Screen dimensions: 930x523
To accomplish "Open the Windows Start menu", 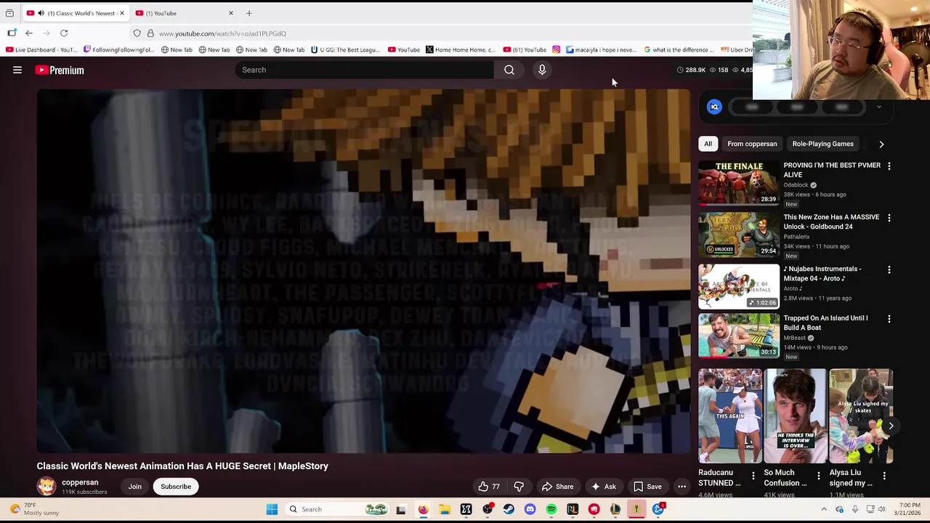I will [x=272, y=509].
